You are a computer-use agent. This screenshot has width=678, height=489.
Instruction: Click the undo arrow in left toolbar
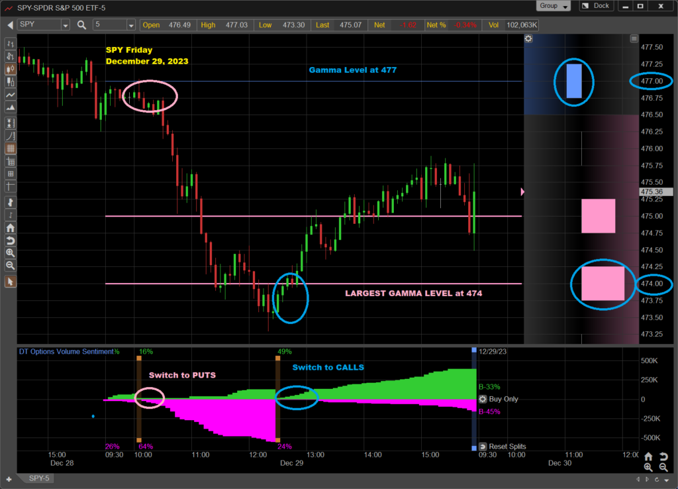point(10,240)
